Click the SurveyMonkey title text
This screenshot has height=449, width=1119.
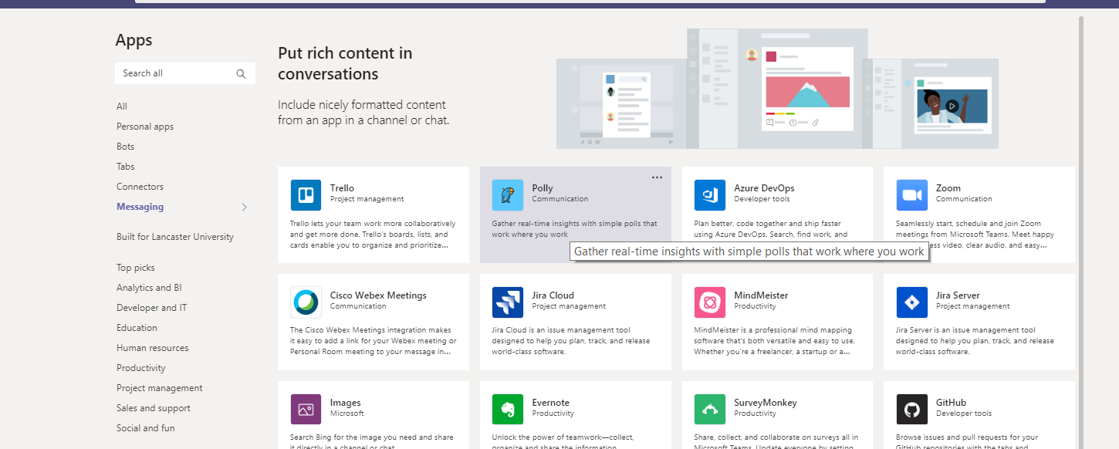point(766,403)
